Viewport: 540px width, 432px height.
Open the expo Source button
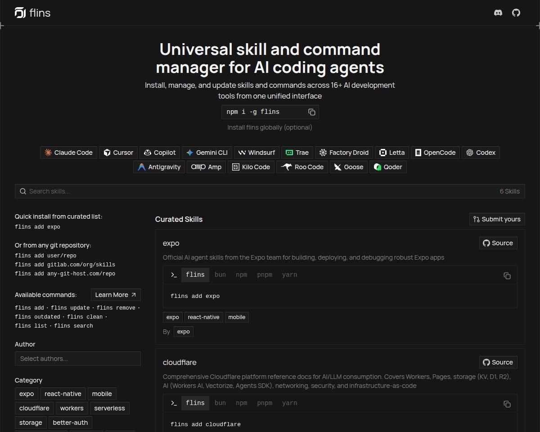498,243
